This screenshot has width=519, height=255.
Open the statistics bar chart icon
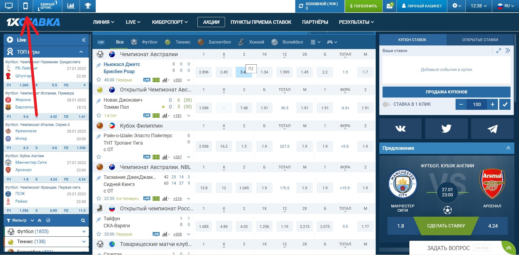pos(71,6)
